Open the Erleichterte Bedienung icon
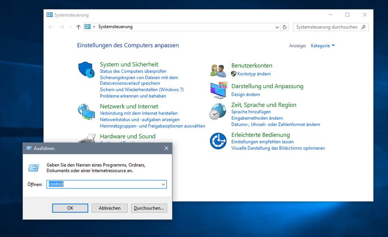The height and width of the screenshot is (237, 388). pyautogui.click(x=218, y=141)
